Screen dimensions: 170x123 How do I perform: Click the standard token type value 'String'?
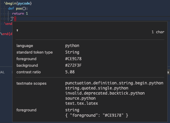tap(72, 52)
